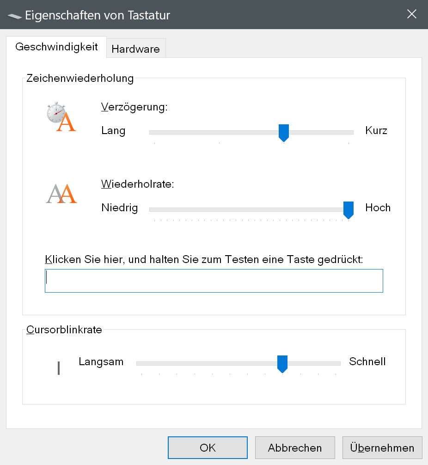
Task: Click the Verzögerung label
Action: click(134, 107)
